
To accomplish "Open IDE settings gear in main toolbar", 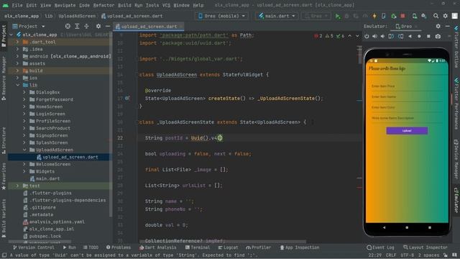I will (446, 16).
